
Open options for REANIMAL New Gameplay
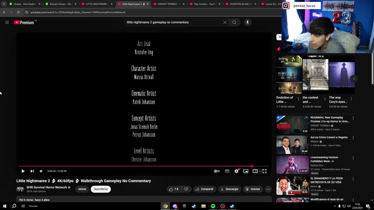coord(353,118)
